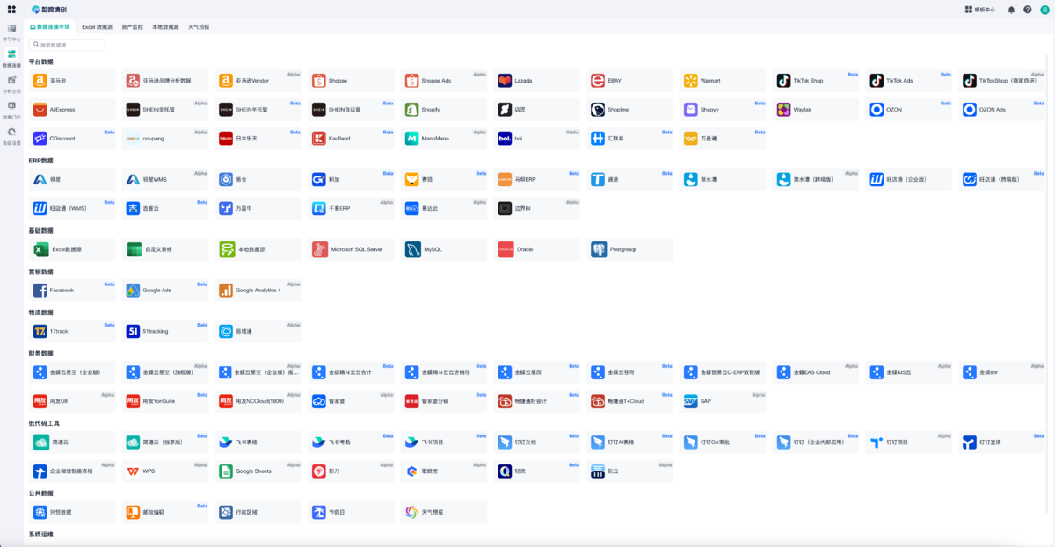Choose the Shopline connector card

click(x=630, y=110)
